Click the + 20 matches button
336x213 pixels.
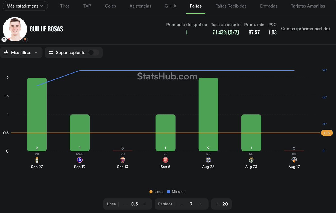coord(221,204)
